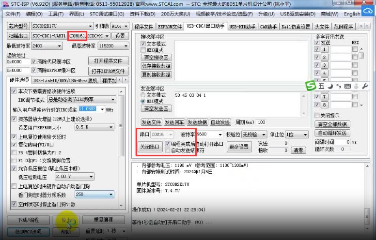Click 下载/编程 button
376x240 pixels.
28,220
